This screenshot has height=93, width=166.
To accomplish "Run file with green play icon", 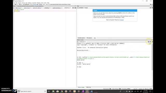I will (x=23, y=4).
